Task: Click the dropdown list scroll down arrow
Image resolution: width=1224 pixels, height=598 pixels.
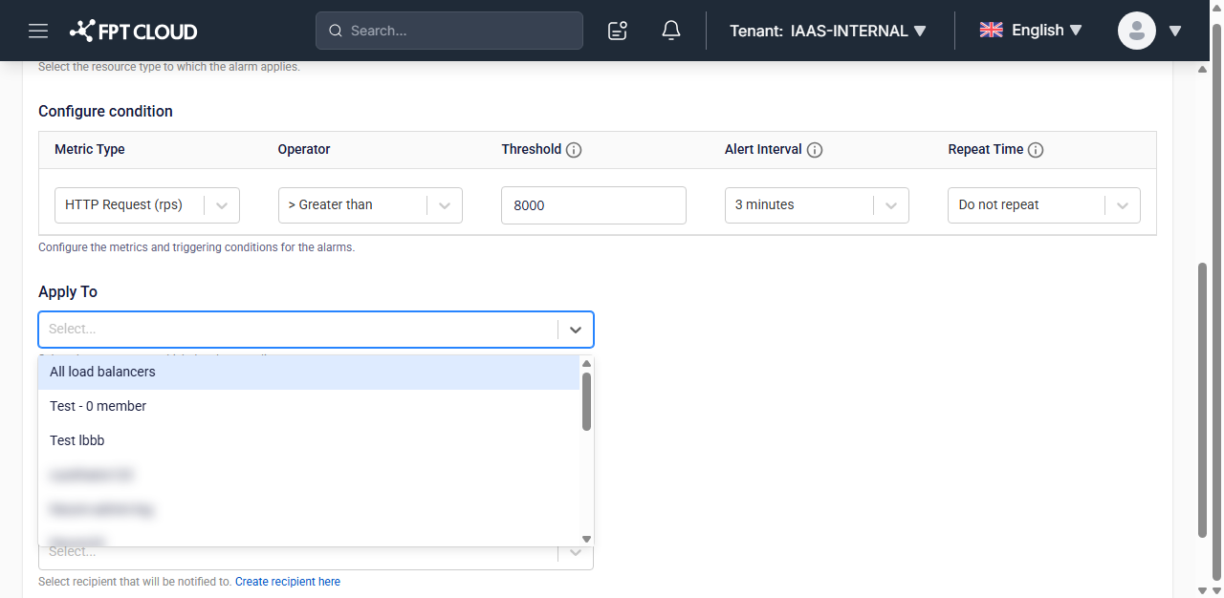Action: tap(587, 540)
